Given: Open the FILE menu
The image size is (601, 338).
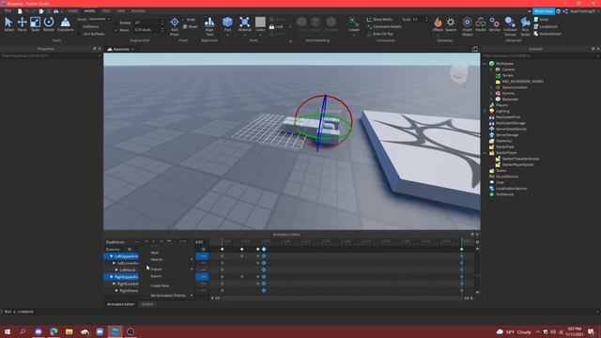Looking at the screenshot, I should 8,11.
